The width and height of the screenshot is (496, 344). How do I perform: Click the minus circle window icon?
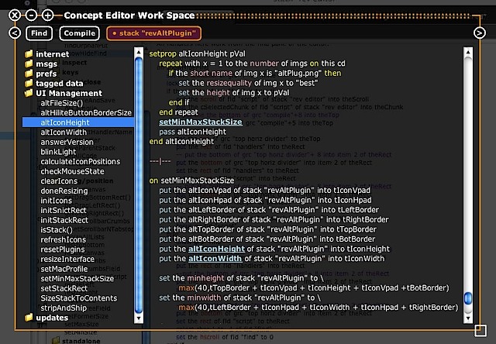coord(31,15)
